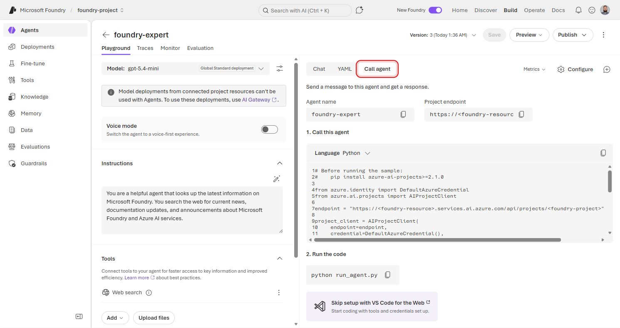Open the Version 3 dropdown
This screenshot has height=328, width=620.
pyautogui.click(x=443, y=35)
